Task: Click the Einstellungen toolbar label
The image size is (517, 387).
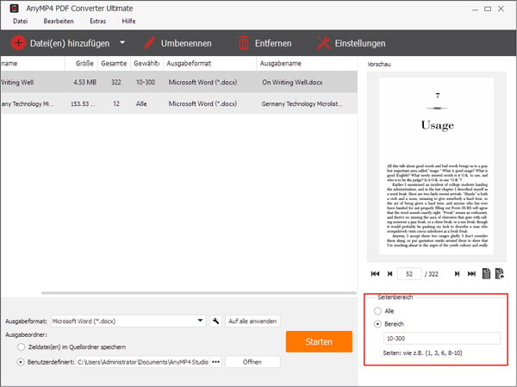Action: (360, 43)
